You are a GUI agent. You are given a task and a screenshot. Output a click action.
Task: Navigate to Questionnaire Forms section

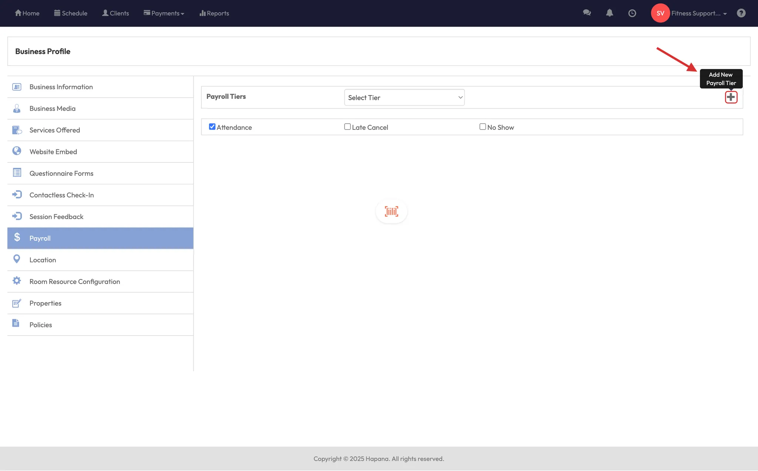click(x=61, y=174)
